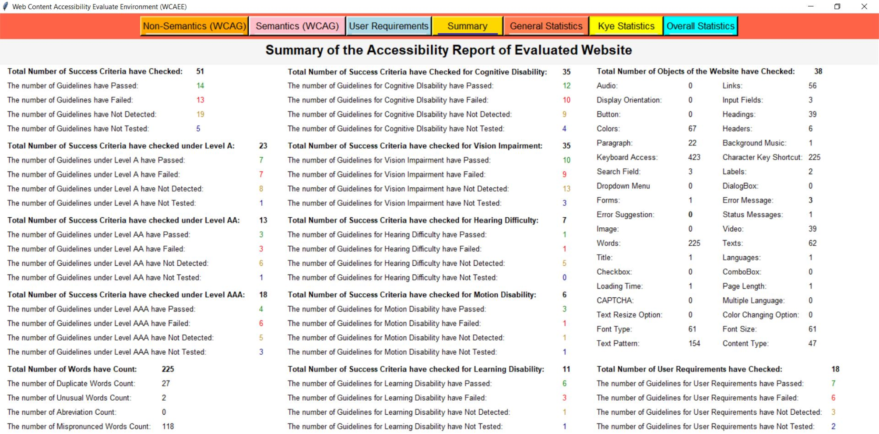879x434 pixels.
Task: Open the Kye Statistics tab
Action: click(x=626, y=26)
